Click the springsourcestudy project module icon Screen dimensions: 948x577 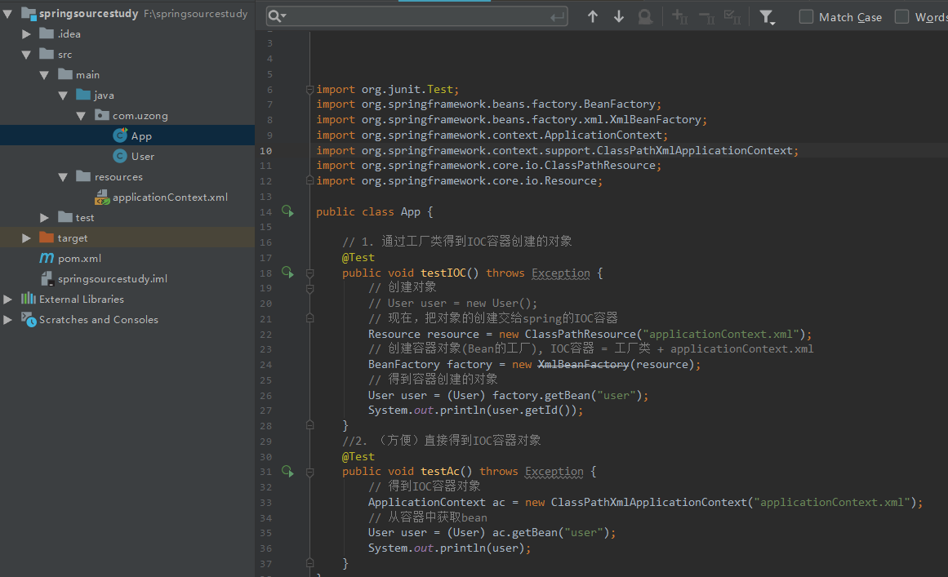pyautogui.click(x=29, y=13)
